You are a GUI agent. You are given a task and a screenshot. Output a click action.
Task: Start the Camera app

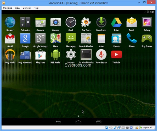click(x=56, y=22)
